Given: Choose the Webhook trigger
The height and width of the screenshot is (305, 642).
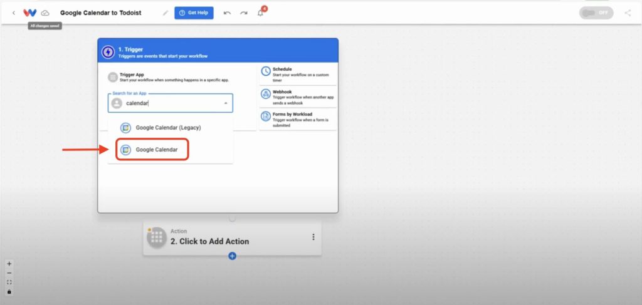Looking at the screenshot, I should coord(298,97).
